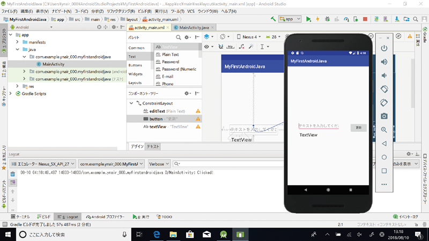
Task: Open the search everywhere magnifier icon
Action: tap(415, 19)
